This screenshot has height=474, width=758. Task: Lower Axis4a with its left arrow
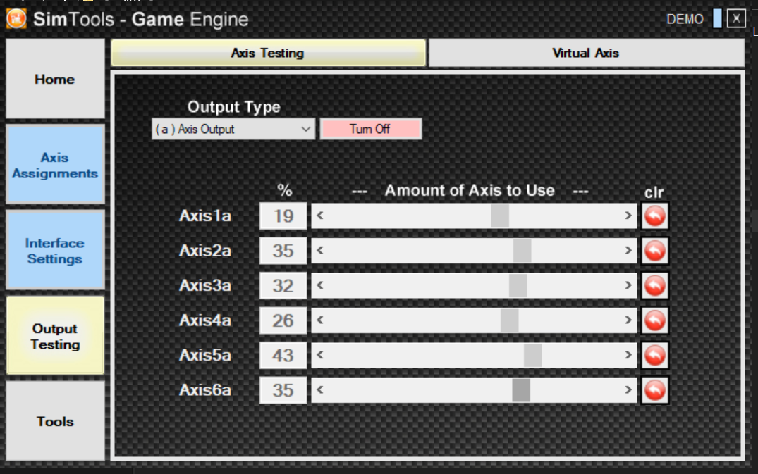coord(319,320)
